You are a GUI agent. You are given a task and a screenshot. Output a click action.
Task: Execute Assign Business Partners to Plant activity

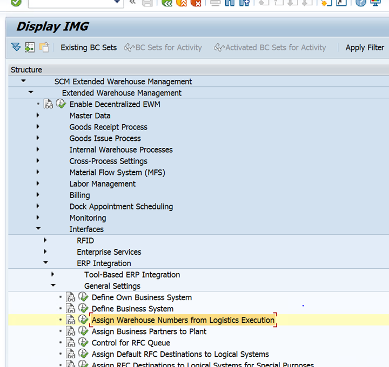[x=83, y=331]
